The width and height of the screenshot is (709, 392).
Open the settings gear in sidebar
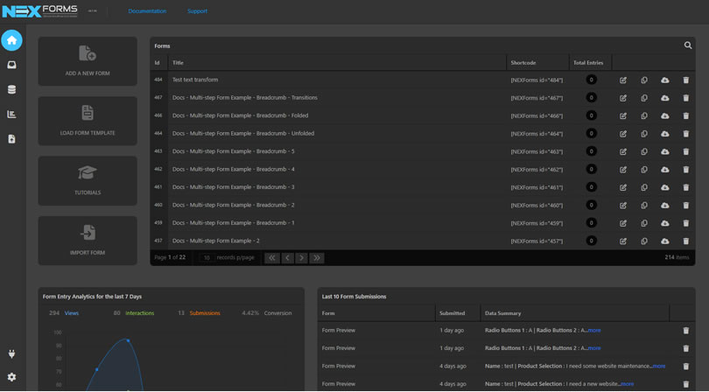pos(11,376)
